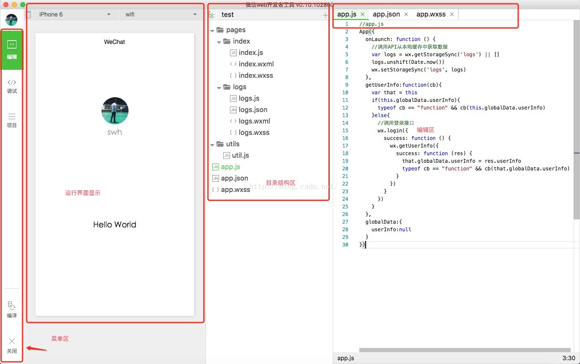This screenshot has height=364, width=580.
Task: Open the 项目 project panel
Action: [12, 120]
